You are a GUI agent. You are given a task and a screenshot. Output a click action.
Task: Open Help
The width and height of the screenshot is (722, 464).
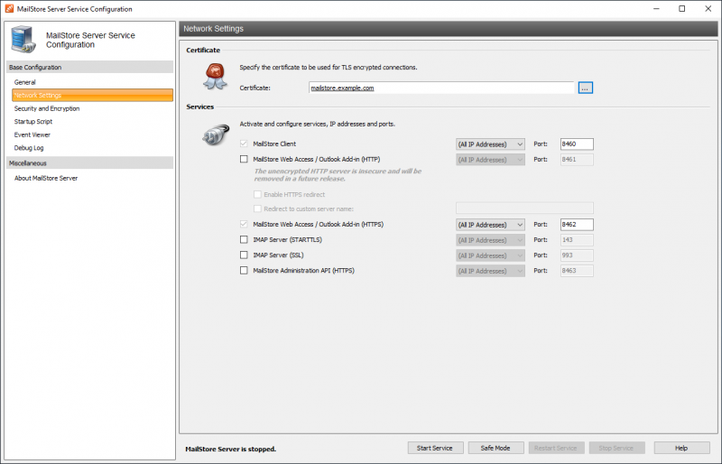[682, 448]
